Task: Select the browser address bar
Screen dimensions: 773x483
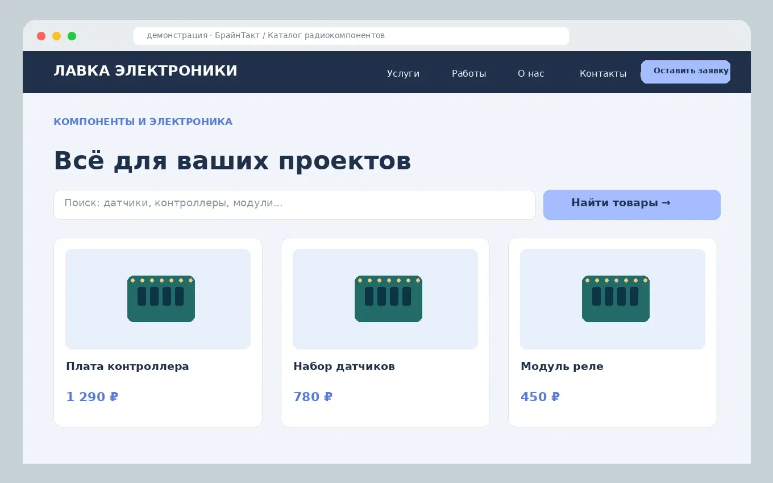Action: (x=351, y=36)
